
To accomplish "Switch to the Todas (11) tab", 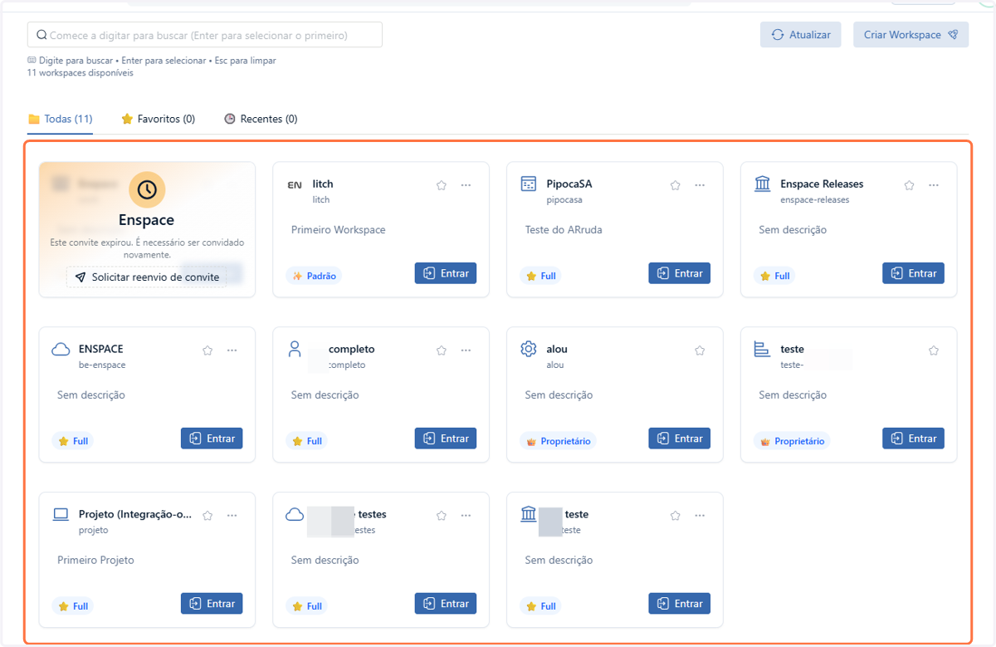I will pos(60,119).
